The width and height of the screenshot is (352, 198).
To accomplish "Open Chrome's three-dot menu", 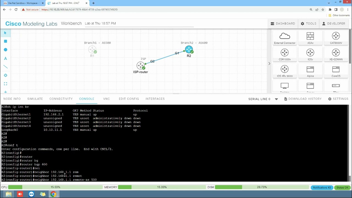I will [x=348, y=10].
